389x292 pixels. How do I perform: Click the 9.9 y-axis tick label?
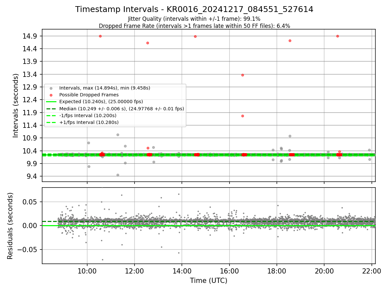pos(32,164)
